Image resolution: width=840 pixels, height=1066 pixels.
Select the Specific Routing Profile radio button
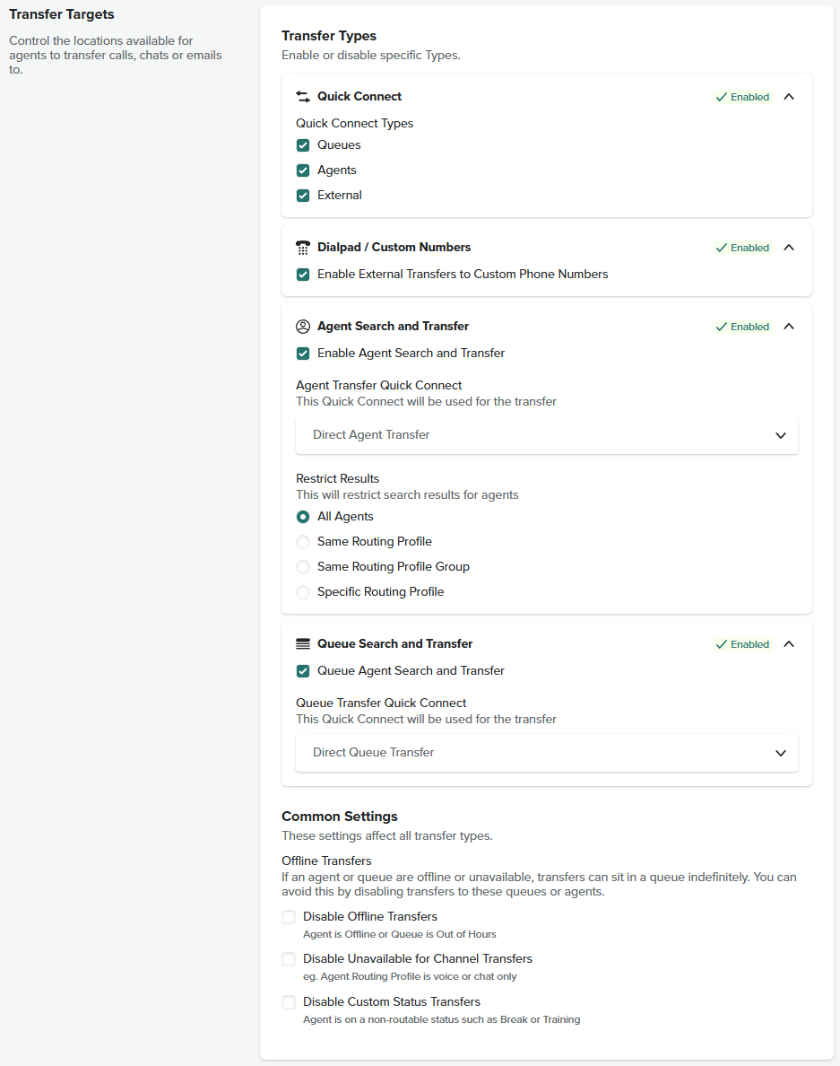click(303, 592)
